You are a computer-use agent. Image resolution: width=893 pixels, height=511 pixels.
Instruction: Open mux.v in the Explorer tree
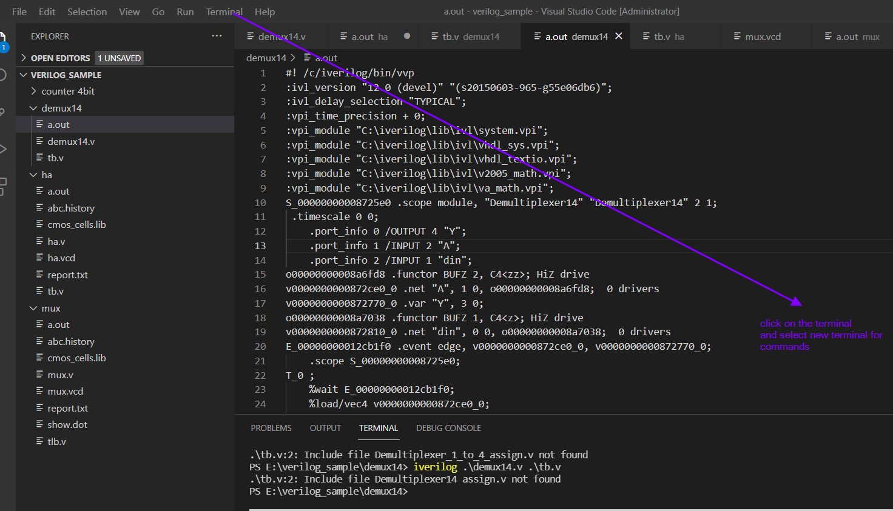[x=125, y=375]
